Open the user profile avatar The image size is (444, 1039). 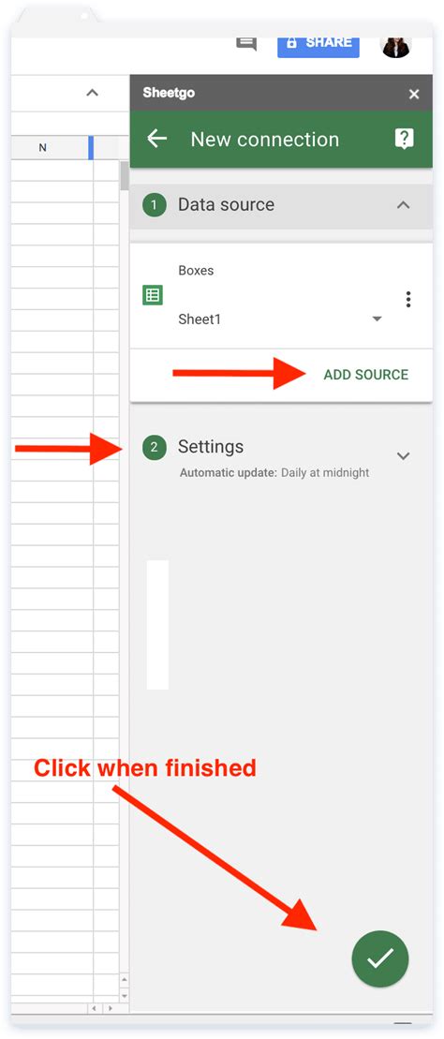point(395,46)
